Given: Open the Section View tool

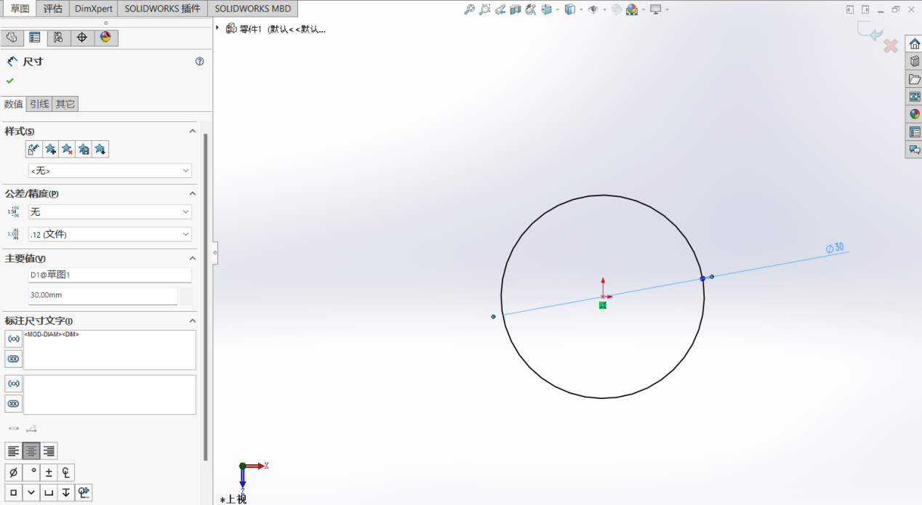Looking at the screenshot, I should [516, 9].
